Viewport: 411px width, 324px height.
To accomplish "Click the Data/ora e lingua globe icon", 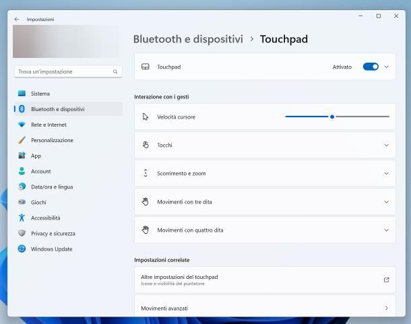I will coord(22,187).
